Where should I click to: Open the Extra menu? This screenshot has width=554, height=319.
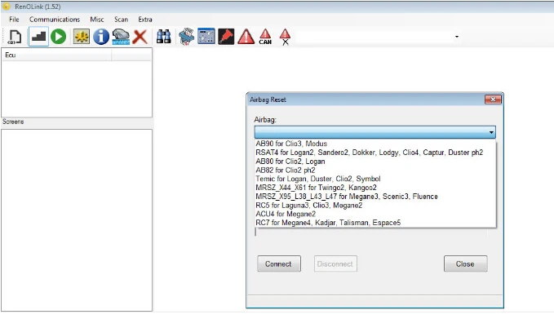point(145,20)
